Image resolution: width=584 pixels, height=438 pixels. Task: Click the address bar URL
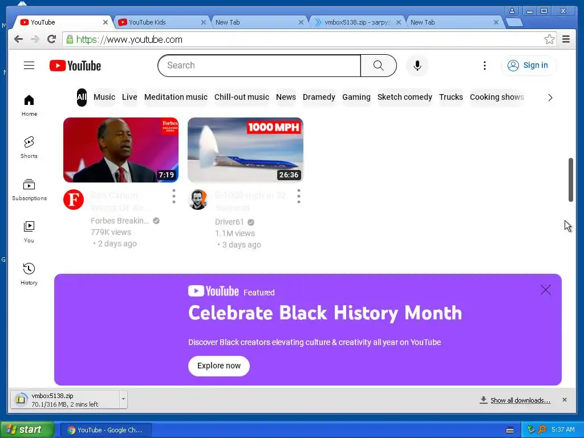pos(129,39)
